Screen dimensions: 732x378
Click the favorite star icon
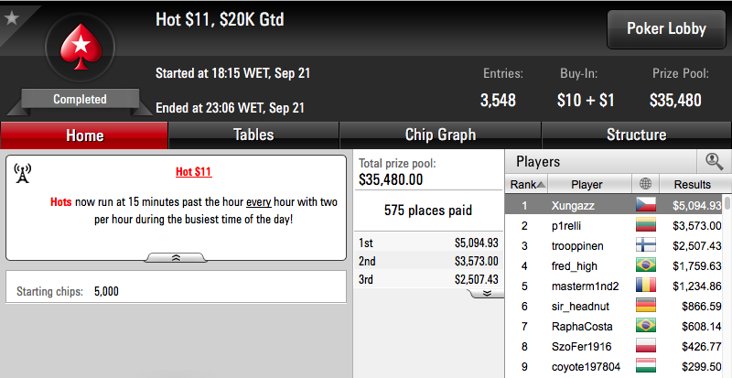11,17
